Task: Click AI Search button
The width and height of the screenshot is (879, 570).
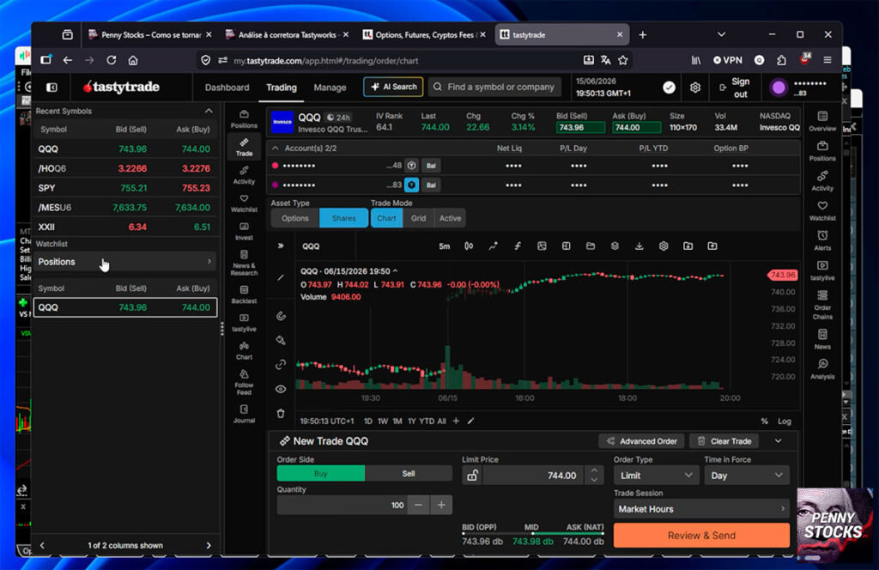Action: click(393, 87)
